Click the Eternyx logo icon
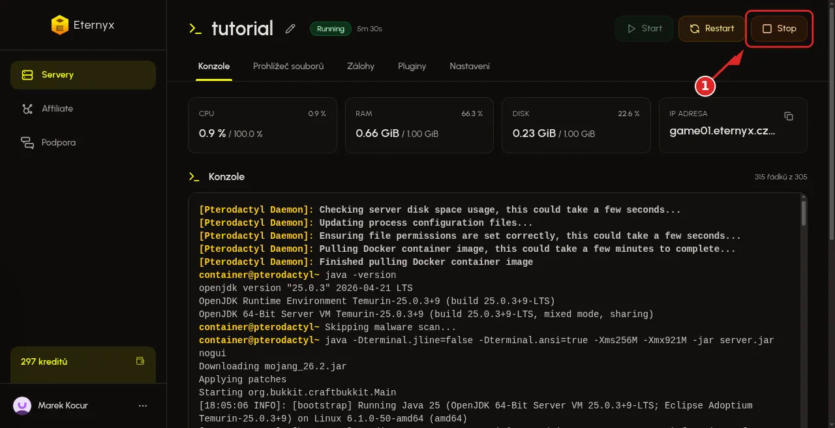Image resolution: width=835 pixels, height=428 pixels. 59,25
